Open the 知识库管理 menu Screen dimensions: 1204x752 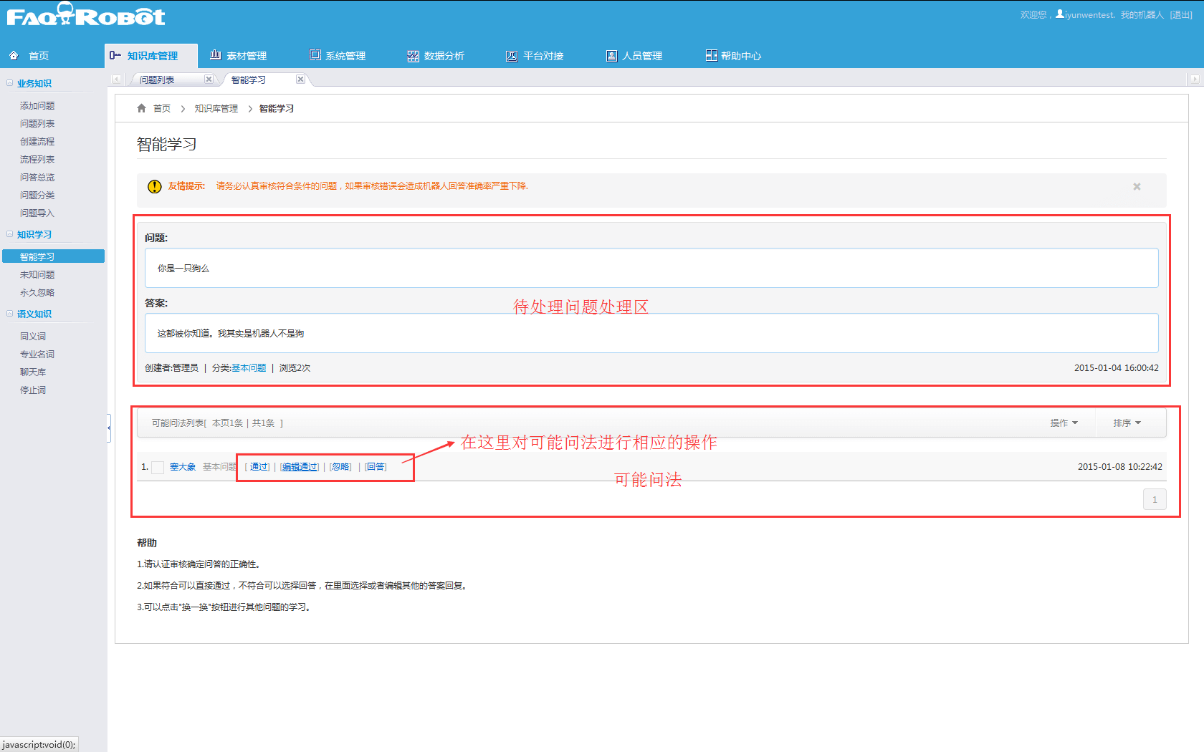(151, 56)
